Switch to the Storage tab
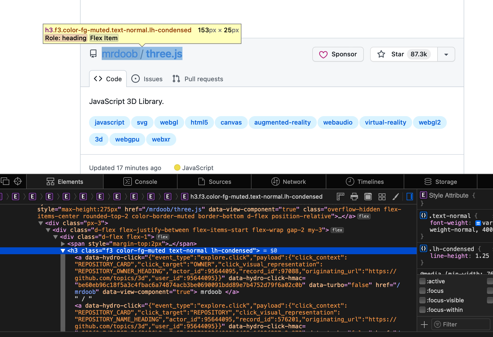493x337 pixels. 440,182
